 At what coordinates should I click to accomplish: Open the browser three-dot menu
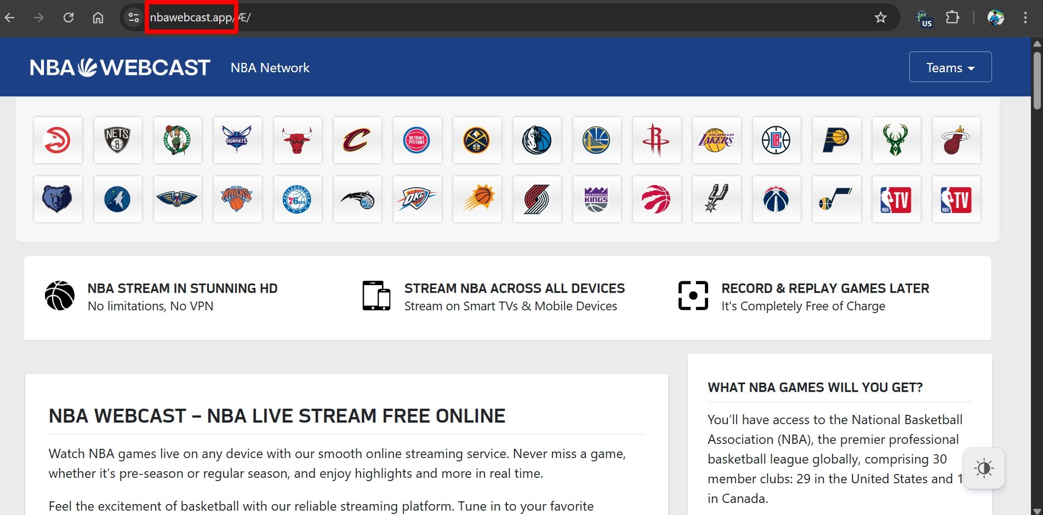1025,18
